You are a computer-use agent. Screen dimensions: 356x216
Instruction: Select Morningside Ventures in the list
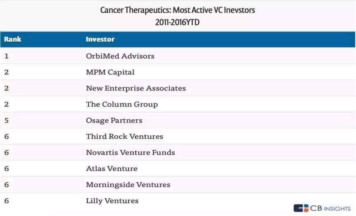click(128, 185)
